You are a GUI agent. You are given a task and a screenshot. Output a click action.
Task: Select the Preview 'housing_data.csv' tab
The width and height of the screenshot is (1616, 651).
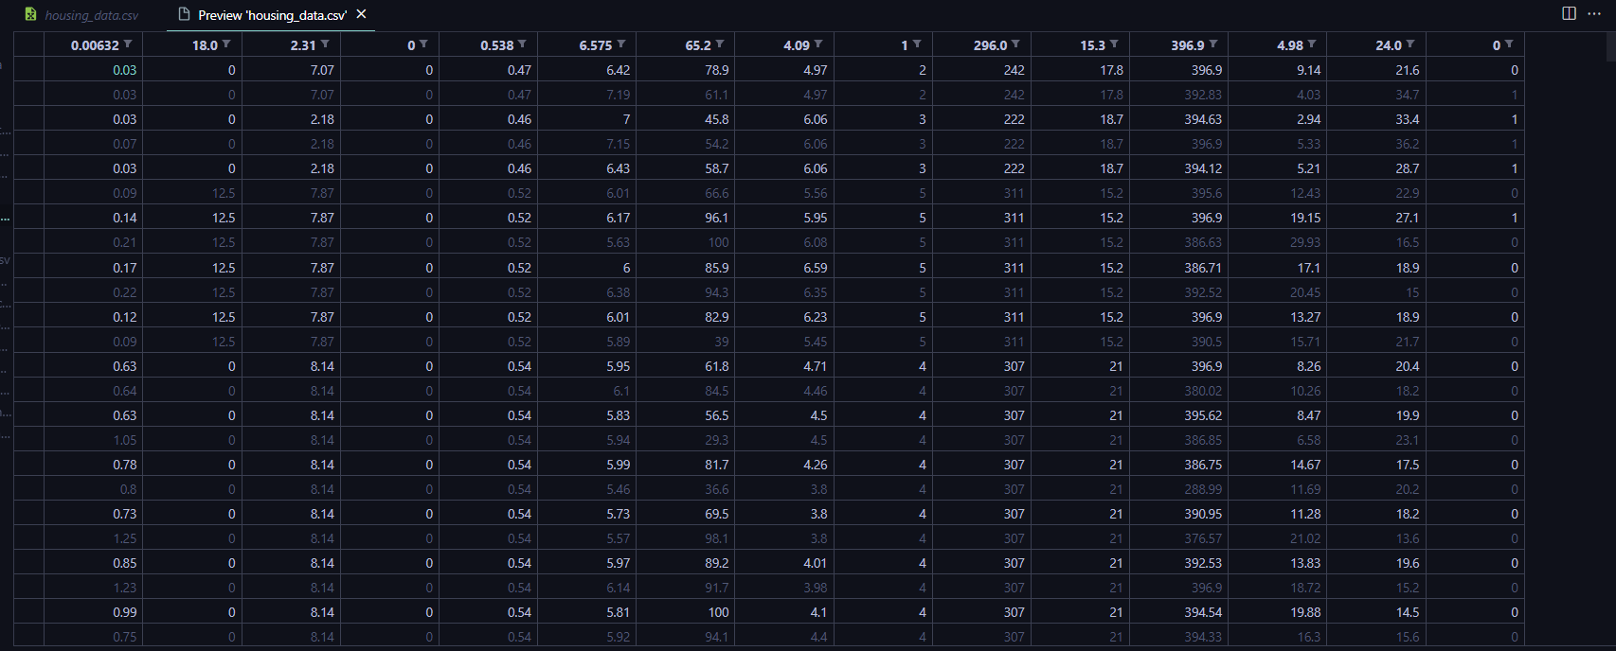coord(272,15)
